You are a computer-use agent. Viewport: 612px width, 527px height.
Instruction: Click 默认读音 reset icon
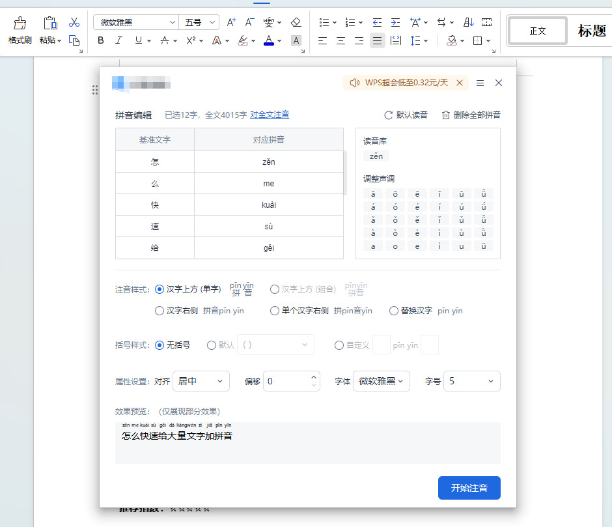[389, 115]
